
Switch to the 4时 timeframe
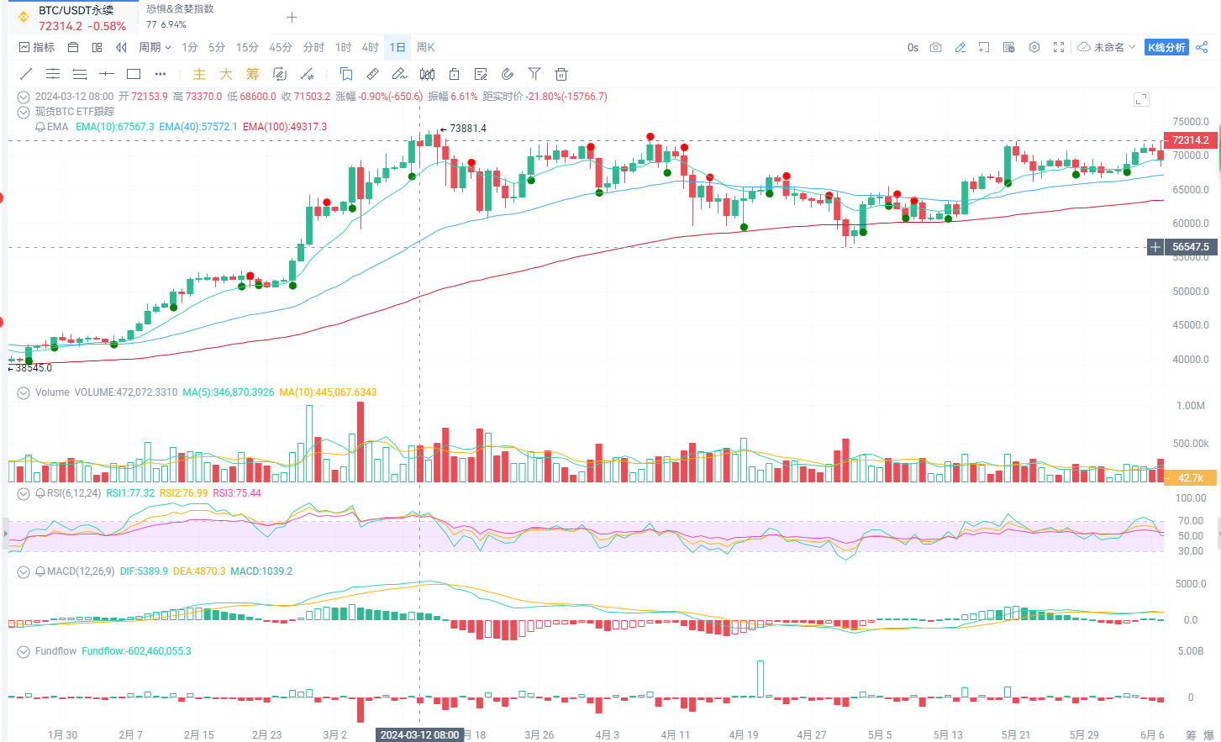[370, 48]
